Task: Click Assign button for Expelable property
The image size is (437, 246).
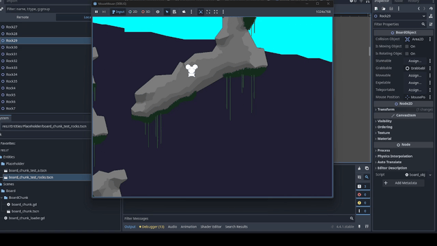Action: [x=414, y=83]
